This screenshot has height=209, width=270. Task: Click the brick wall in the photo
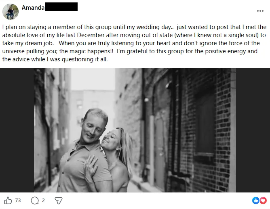coord(207,129)
